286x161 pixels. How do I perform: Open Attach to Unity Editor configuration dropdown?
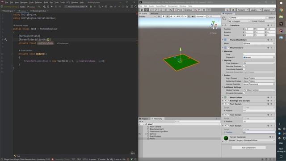(x=76, y=7)
